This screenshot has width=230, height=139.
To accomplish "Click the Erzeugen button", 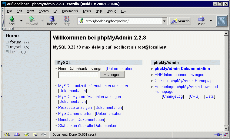I will coord(112,74).
